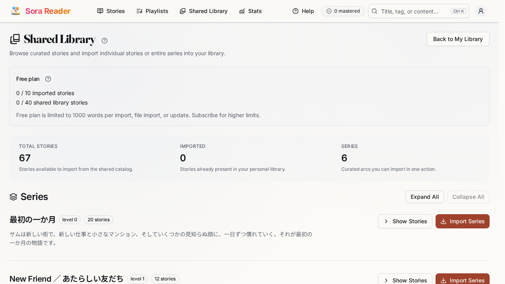Click the Ctrl K shortcut hint

click(458, 11)
